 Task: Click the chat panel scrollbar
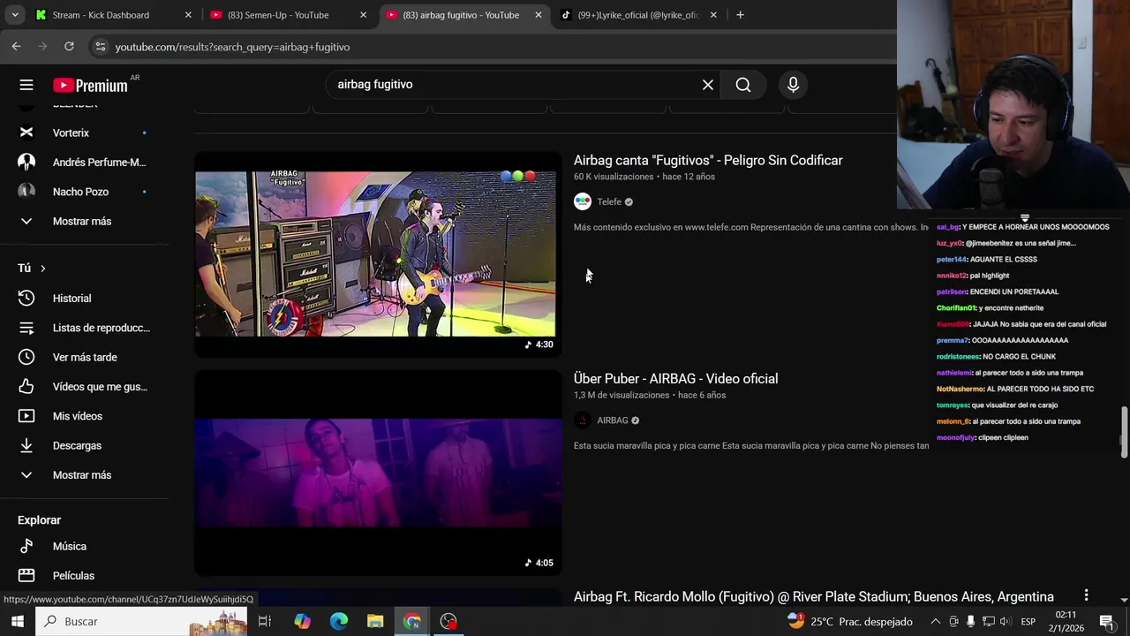click(x=1124, y=433)
